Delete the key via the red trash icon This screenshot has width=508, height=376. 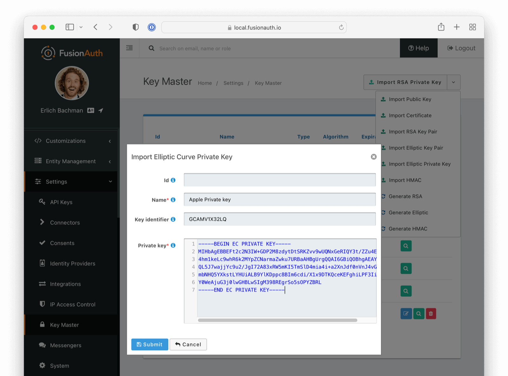point(431,313)
